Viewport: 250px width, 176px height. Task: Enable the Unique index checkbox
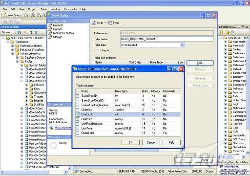97,50
